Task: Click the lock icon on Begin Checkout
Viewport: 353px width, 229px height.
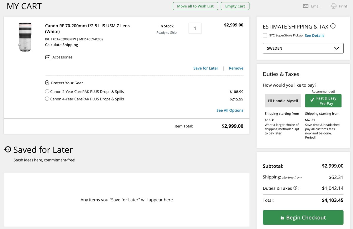Action: click(282, 218)
